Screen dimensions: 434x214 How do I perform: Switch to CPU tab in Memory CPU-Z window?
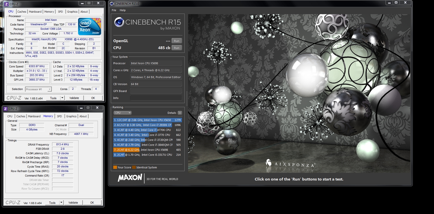click(x=10, y=116)
